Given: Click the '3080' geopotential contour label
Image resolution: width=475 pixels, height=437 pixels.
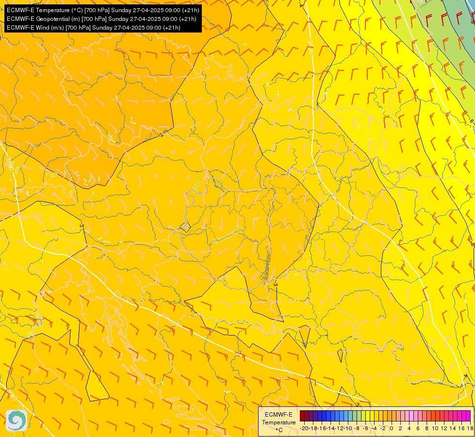Looking at the screenshot, I should point(13,395).
